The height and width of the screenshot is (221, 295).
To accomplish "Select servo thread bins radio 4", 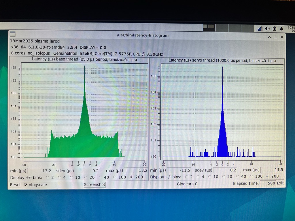I will pos(198,177).
